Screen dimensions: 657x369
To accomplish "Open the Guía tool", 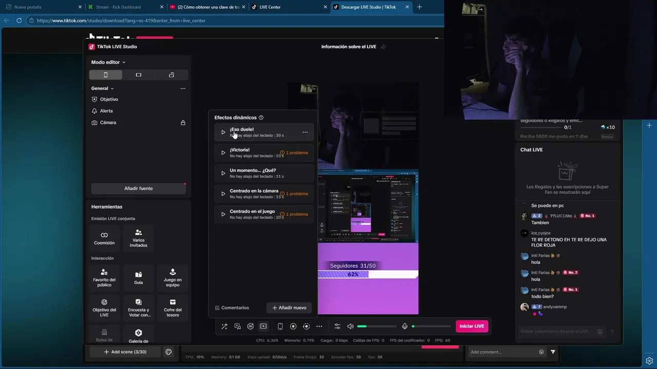I will click(x=139, y=278).
